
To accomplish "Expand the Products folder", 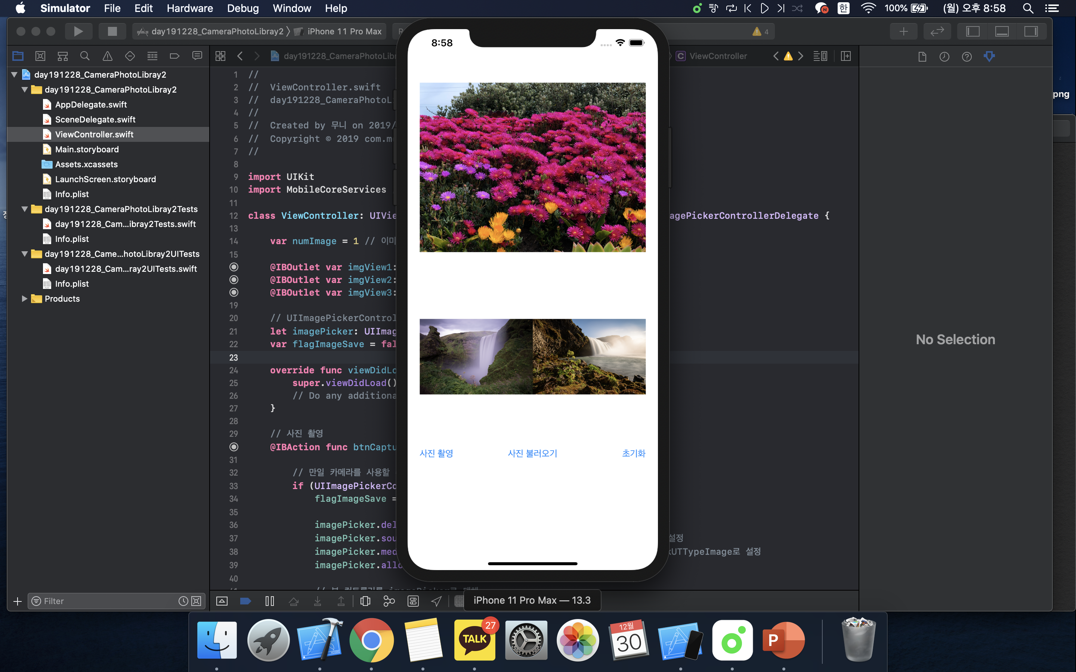I will pyautogui.click(x=24, y=299).
